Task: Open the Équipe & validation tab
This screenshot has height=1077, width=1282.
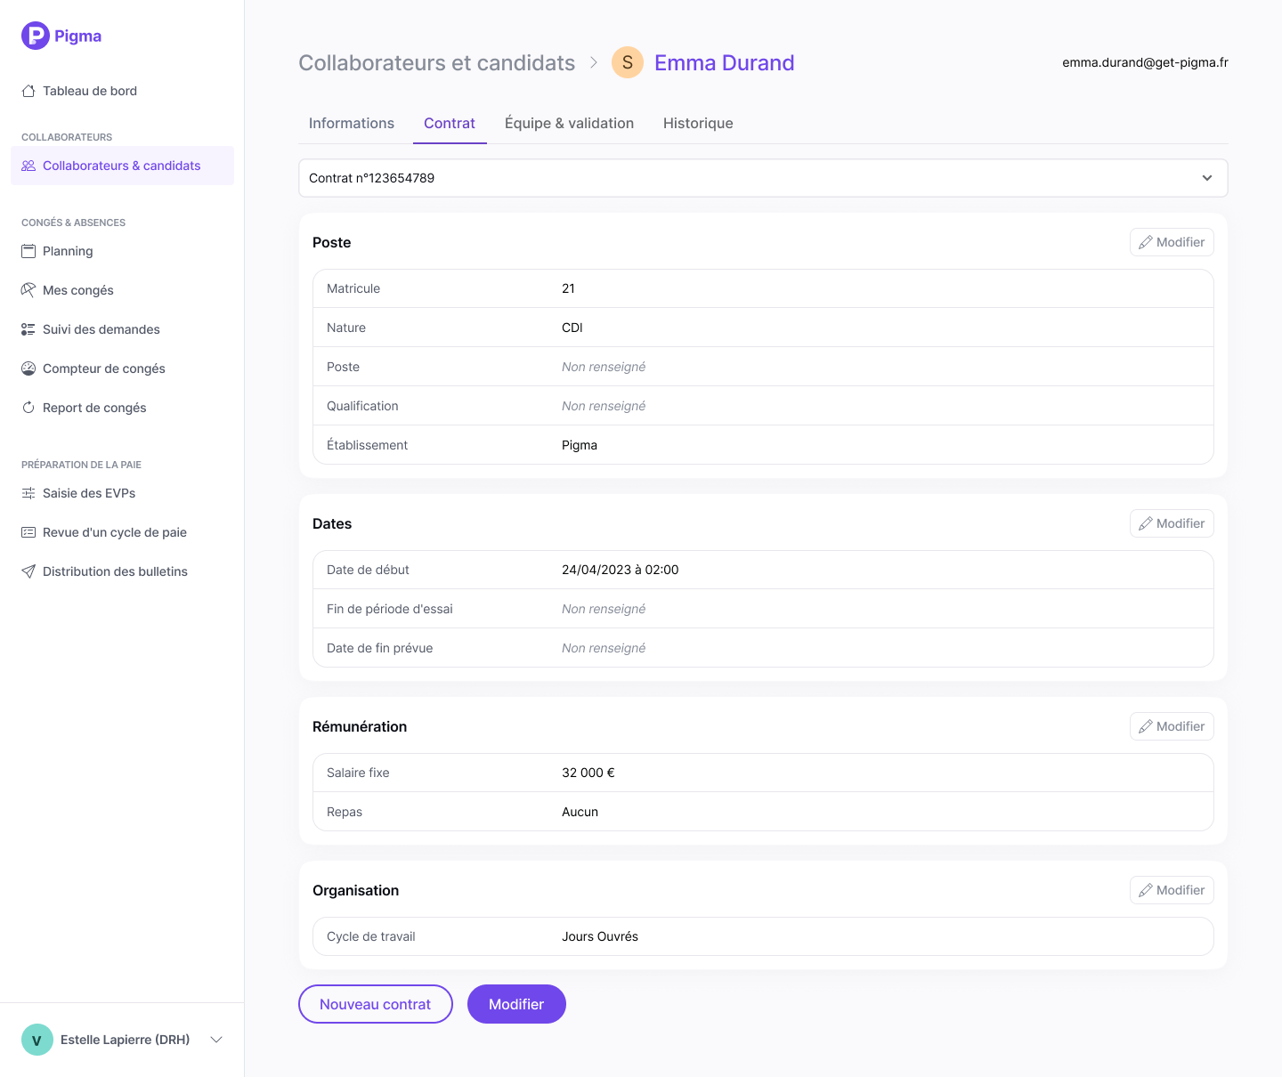Action: (570, 124)
